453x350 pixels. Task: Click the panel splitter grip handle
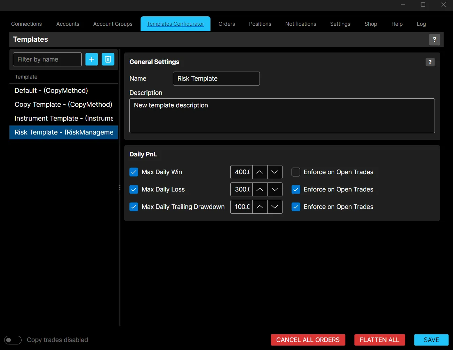point(120,188)
